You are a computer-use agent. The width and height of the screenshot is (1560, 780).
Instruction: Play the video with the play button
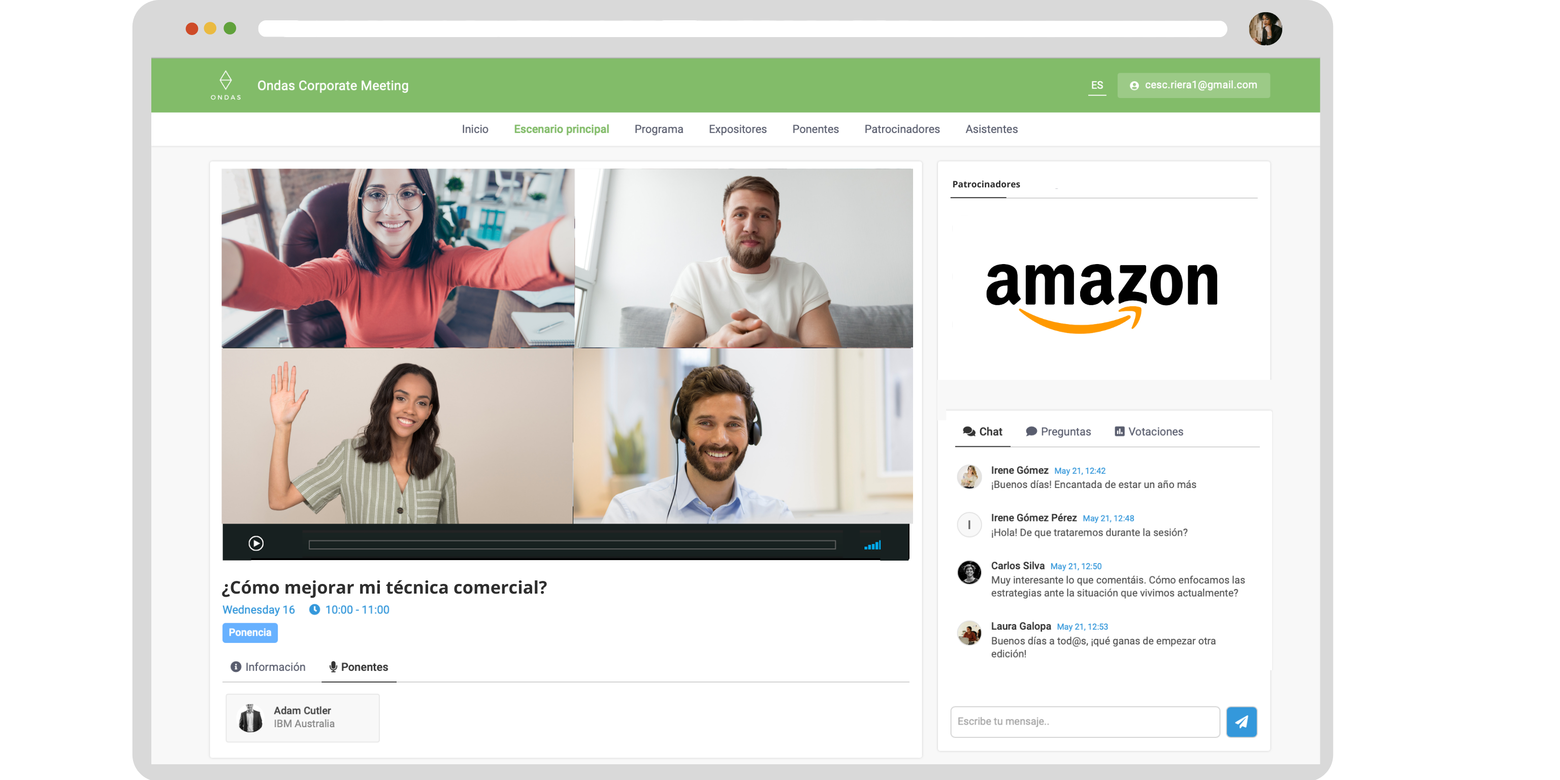click(256, 543)
